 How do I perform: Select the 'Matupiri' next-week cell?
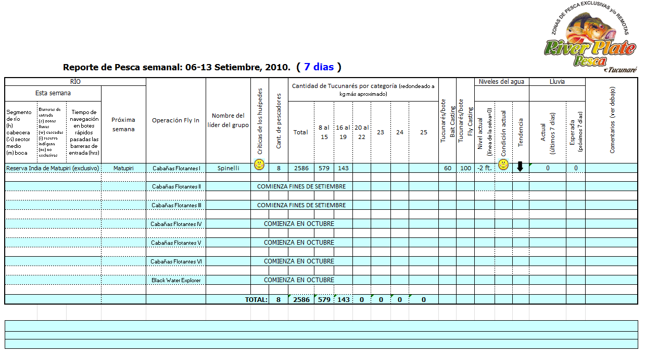tap(123, 168)
